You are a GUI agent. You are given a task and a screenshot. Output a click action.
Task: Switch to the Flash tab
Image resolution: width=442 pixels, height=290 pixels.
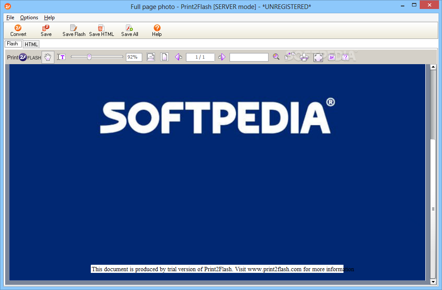13,44
